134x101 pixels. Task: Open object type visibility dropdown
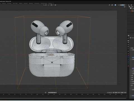pyautogui.click(x=110, y=5)
